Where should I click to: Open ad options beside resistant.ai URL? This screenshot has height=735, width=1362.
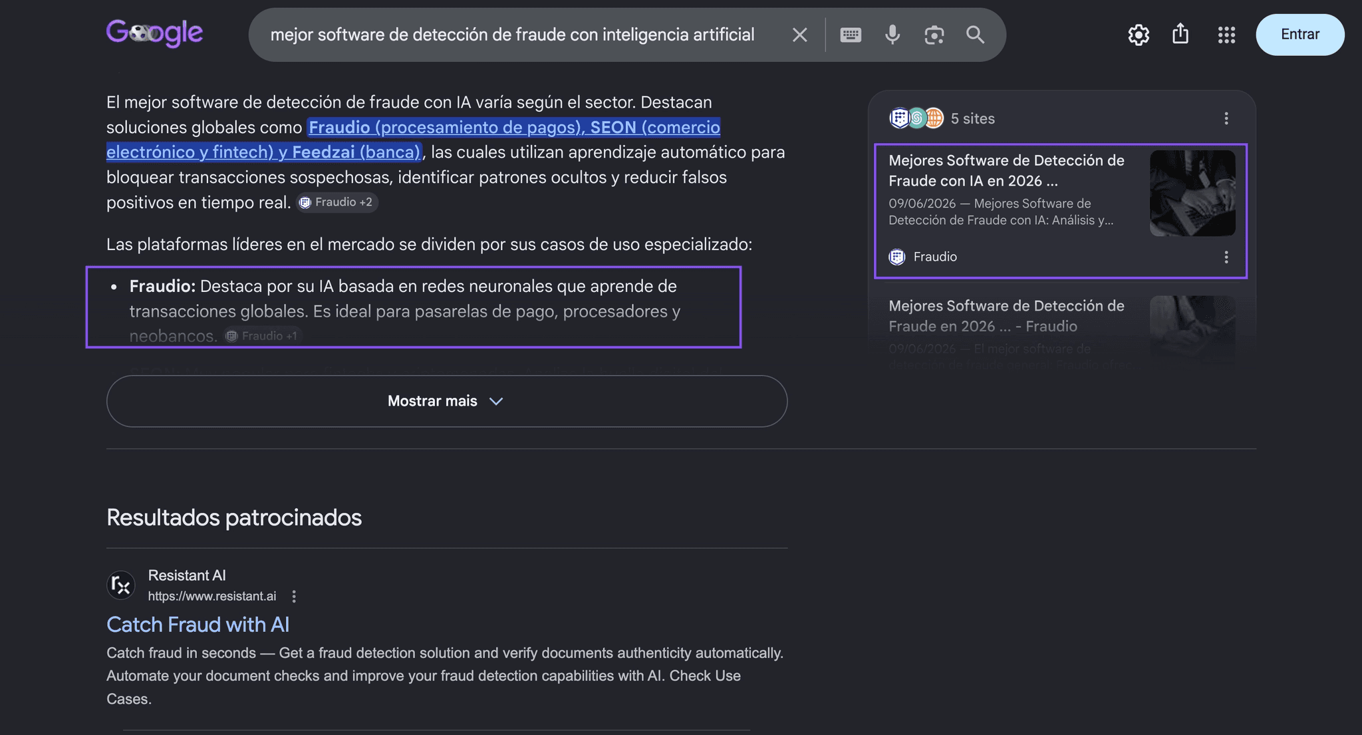294,596
